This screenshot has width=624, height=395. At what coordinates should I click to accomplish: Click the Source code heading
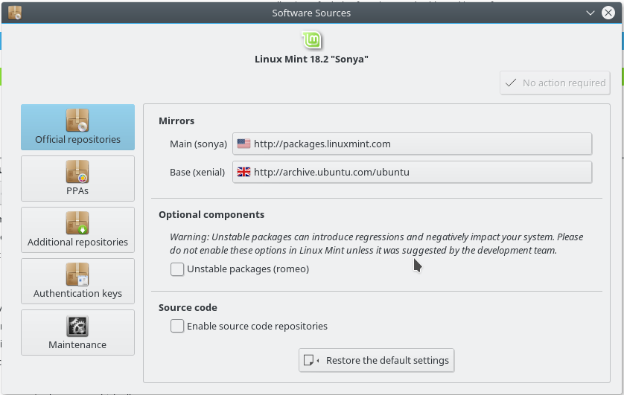tap(188, 307)
